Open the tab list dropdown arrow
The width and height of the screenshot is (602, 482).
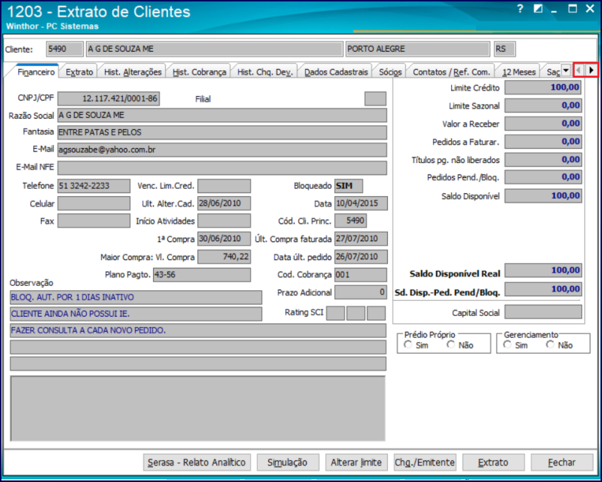[x=565, y=70]
